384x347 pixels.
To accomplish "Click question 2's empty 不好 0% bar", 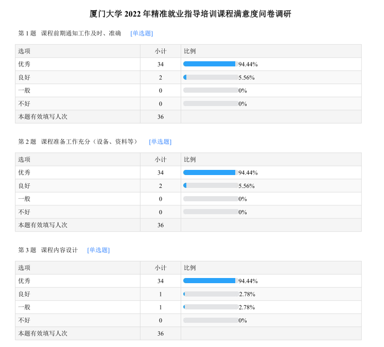I will tap(210, 212).
